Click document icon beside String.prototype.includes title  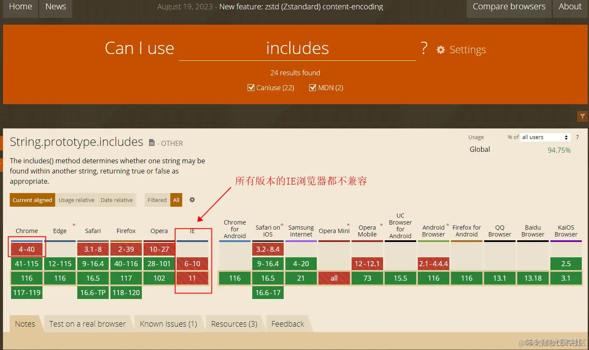pyautogui.click(x=152, y=143)
